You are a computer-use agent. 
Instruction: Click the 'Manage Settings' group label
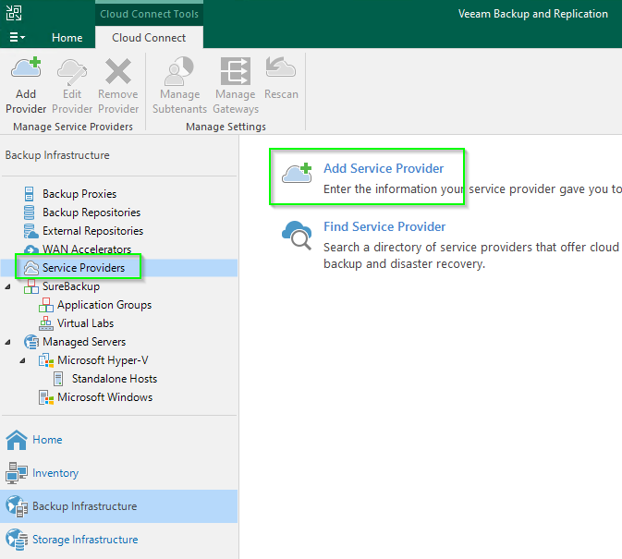click(x=226, y=127)
